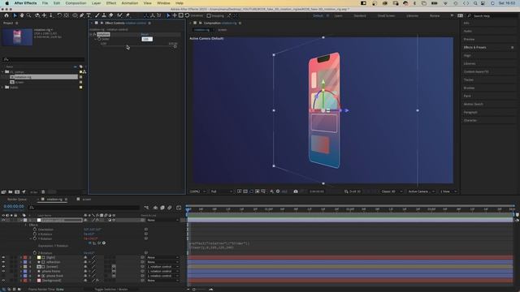Select the Puppet Pin tool
Viewport: 520px width, 292px height.
[128, 15]
